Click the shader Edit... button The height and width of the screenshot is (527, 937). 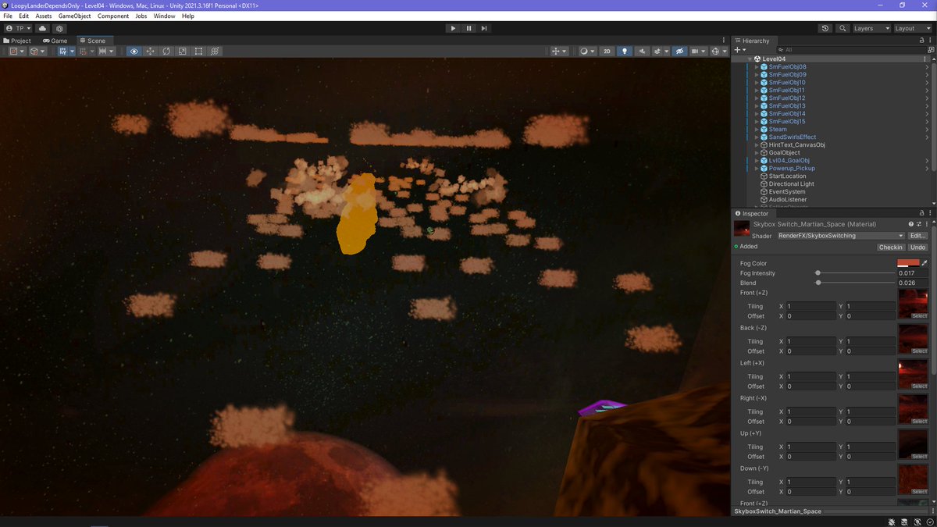(x=917, y=236)
